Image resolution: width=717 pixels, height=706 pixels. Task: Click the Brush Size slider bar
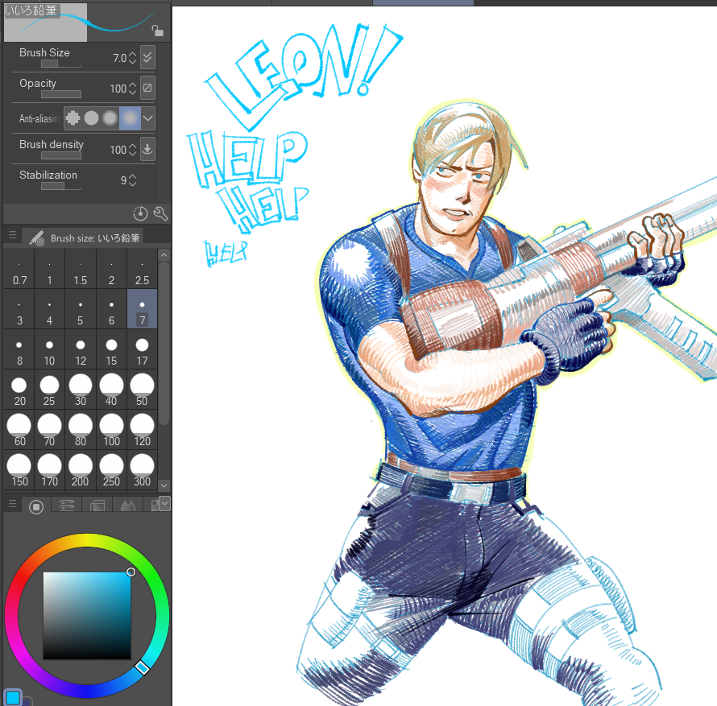pyautogui.click(x=60, y=64)
